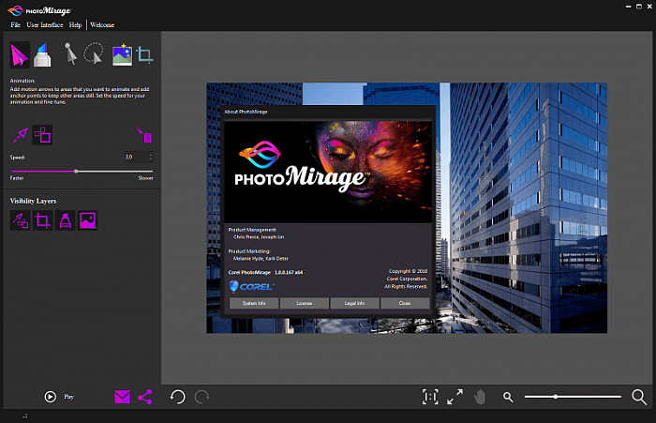
Task: Adjust the Speed slider handle
Action: point(76,172)
